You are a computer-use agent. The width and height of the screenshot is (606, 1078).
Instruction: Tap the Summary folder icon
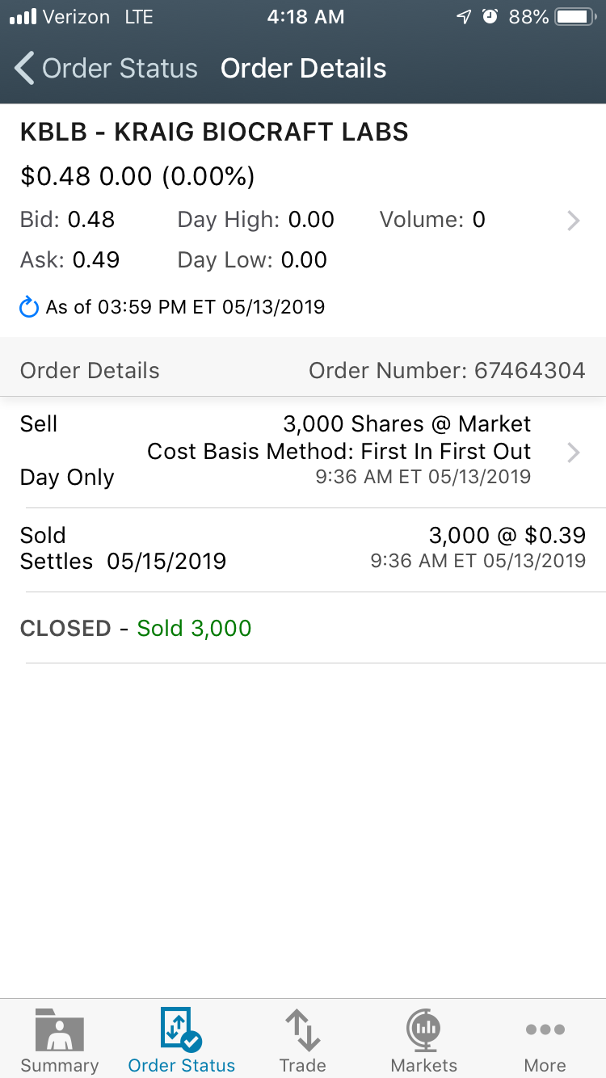coord(59,1029)
